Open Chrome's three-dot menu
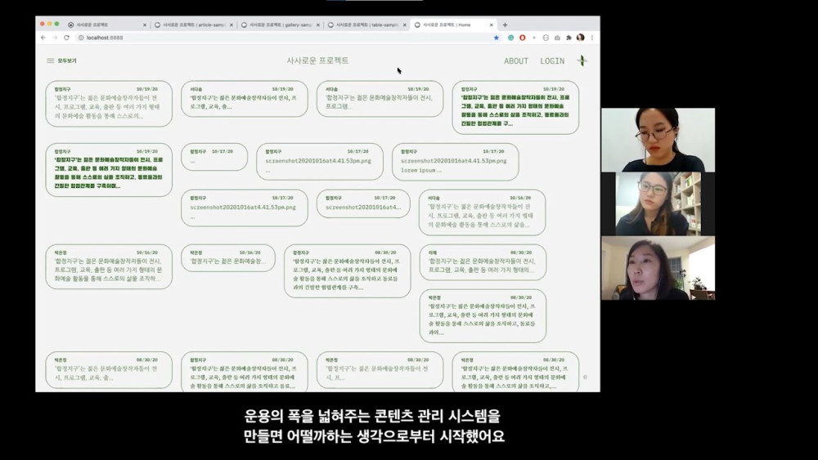Screen dimensions: 818x460 [591, 38]
